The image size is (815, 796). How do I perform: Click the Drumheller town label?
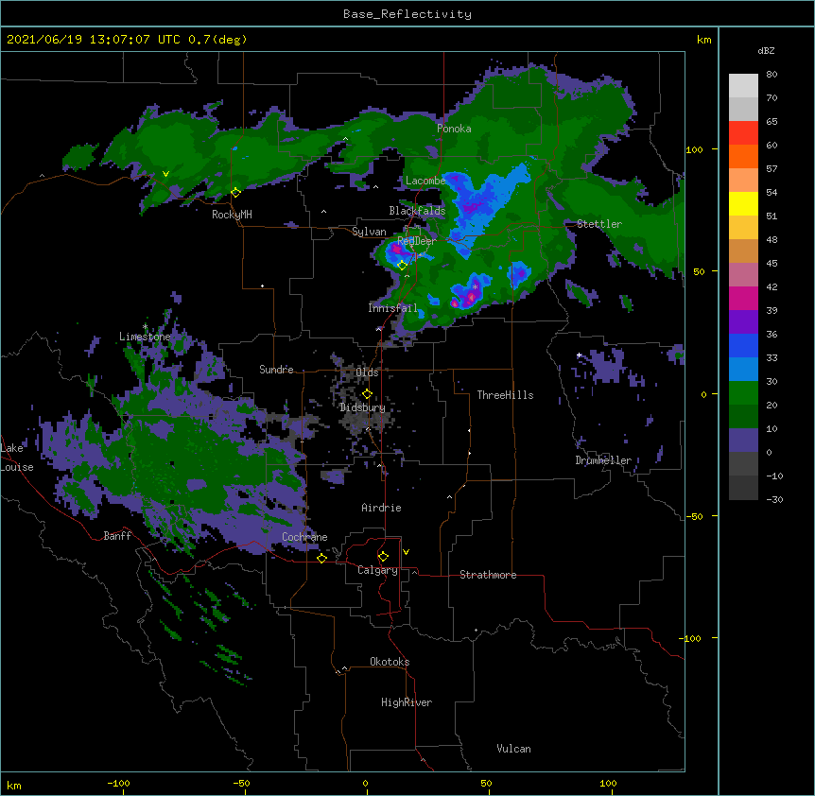603,460
